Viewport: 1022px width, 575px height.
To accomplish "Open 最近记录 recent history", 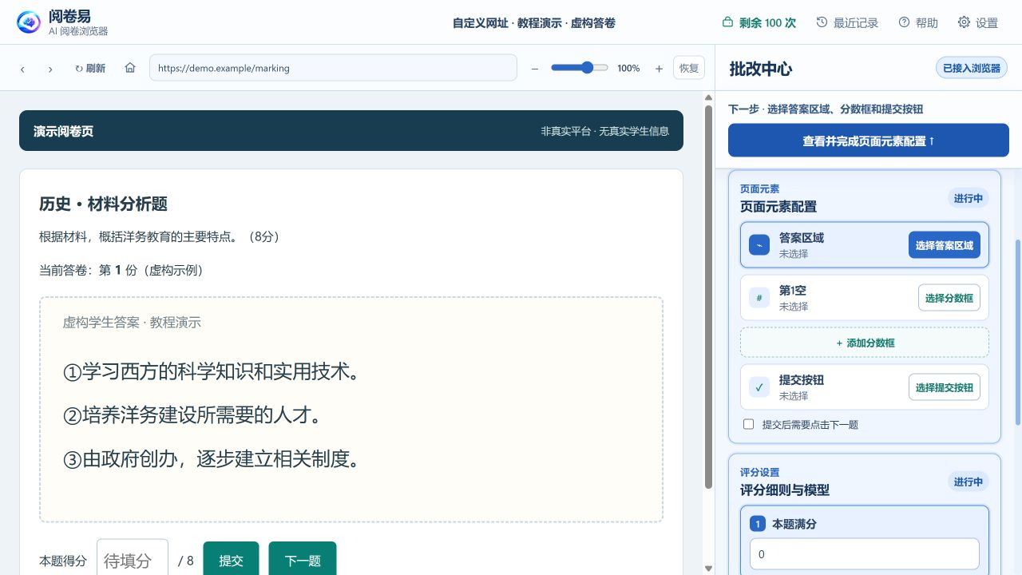I will tap(847, 22).
